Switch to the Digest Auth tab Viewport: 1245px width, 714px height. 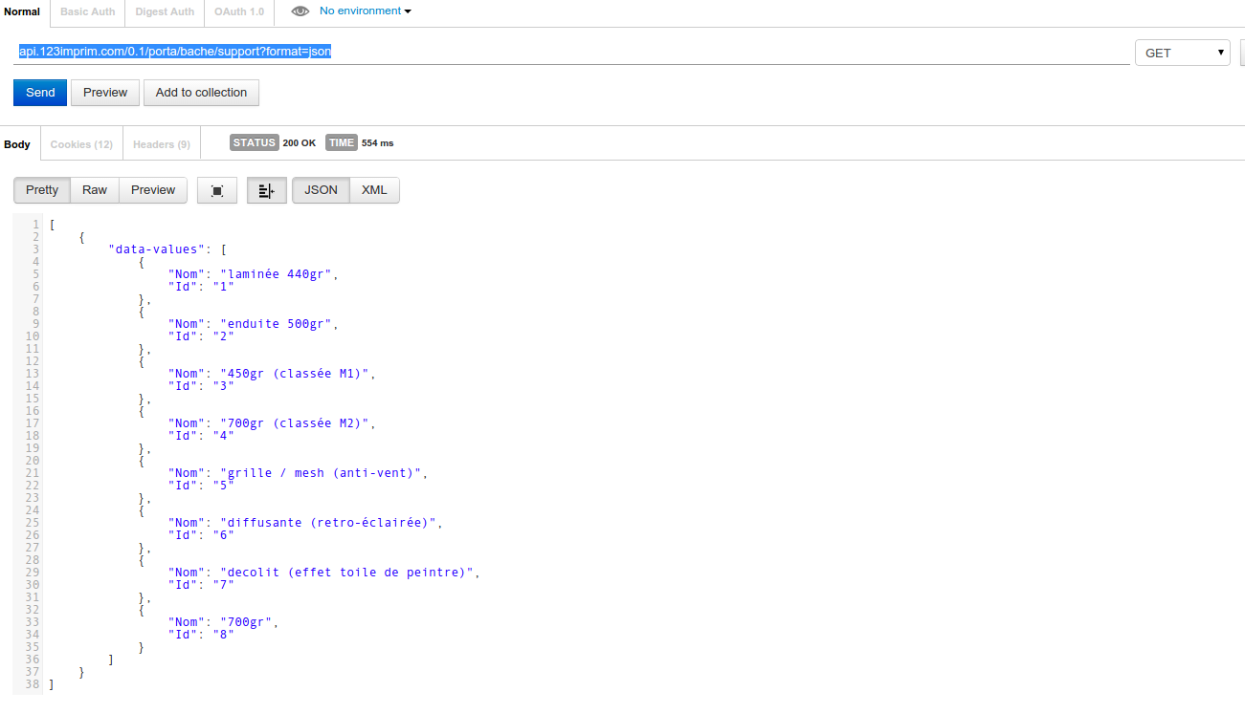pos(164,11)
